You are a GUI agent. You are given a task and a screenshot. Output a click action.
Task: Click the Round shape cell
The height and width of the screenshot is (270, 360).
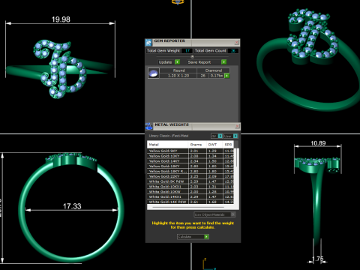pyautogui.click(x=178, y=70)
